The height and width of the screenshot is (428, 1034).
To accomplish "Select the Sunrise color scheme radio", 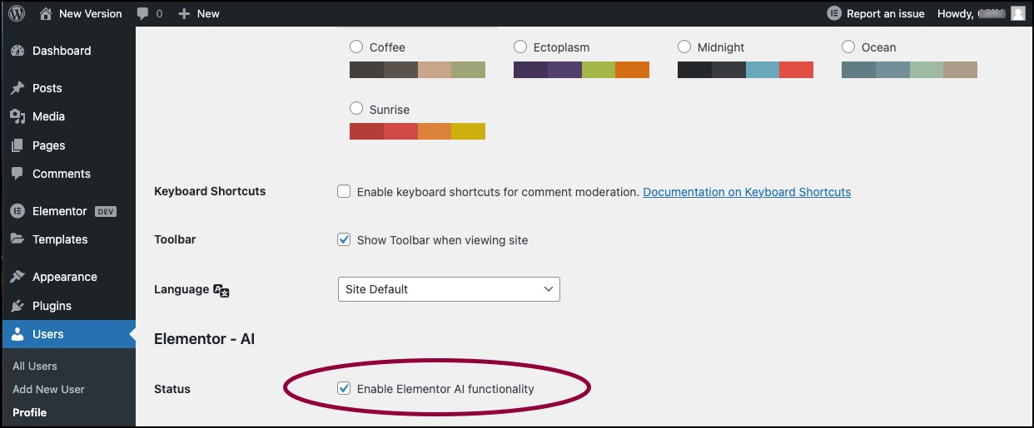I will click(x=356, y=108).
